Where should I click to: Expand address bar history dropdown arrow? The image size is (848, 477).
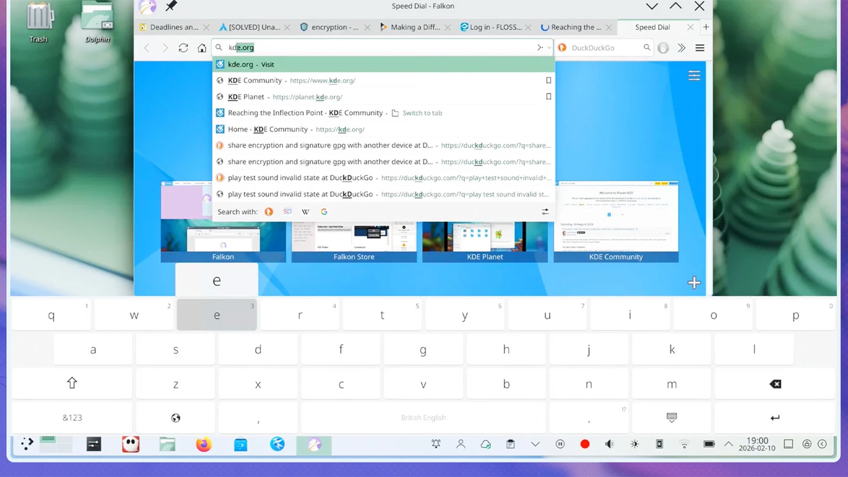tap(549, 48)
